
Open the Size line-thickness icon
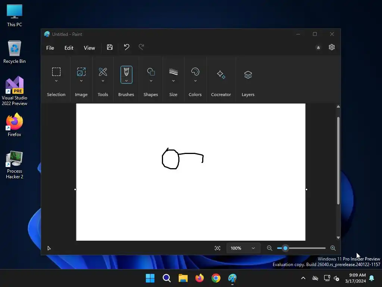pos(173,72)
